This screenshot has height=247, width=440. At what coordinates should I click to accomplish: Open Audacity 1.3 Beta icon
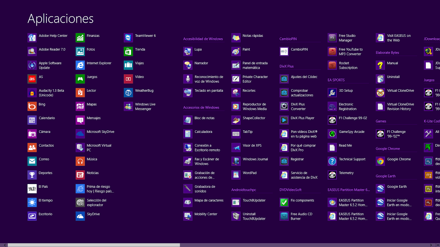point(32,93)
